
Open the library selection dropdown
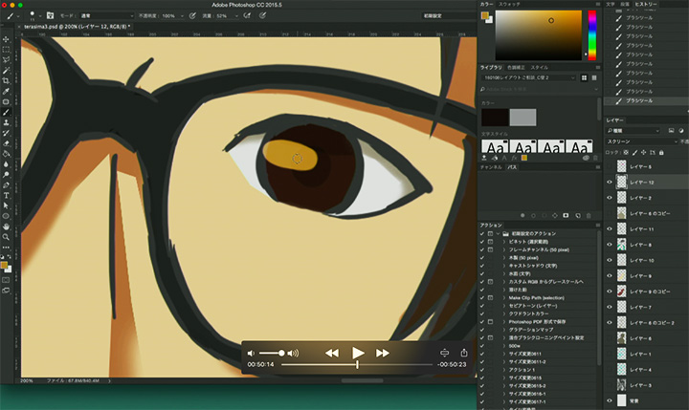pos(528,77)
